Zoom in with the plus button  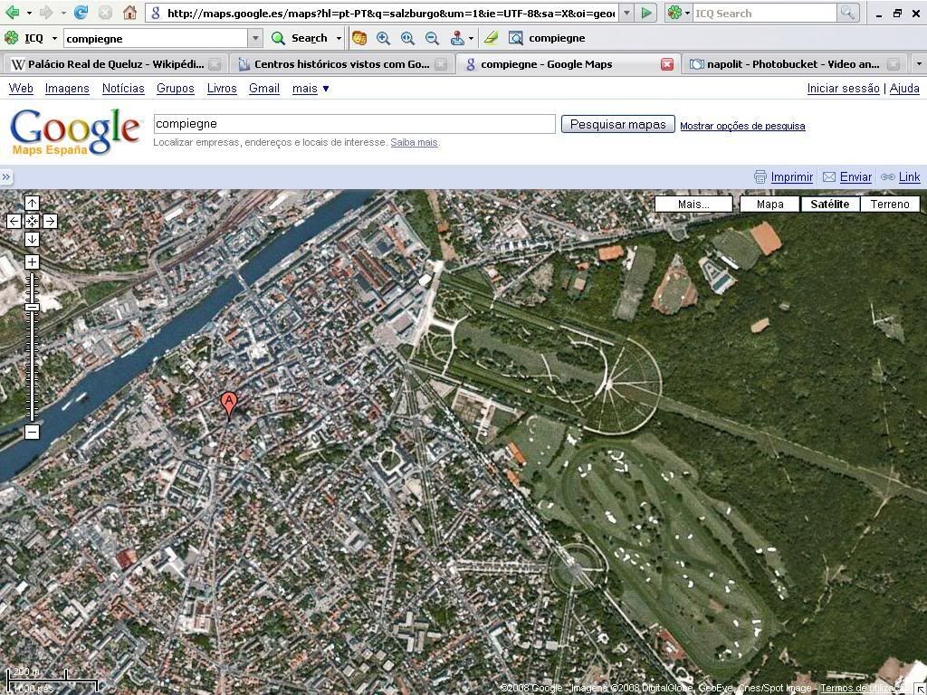tap(32, 262)
